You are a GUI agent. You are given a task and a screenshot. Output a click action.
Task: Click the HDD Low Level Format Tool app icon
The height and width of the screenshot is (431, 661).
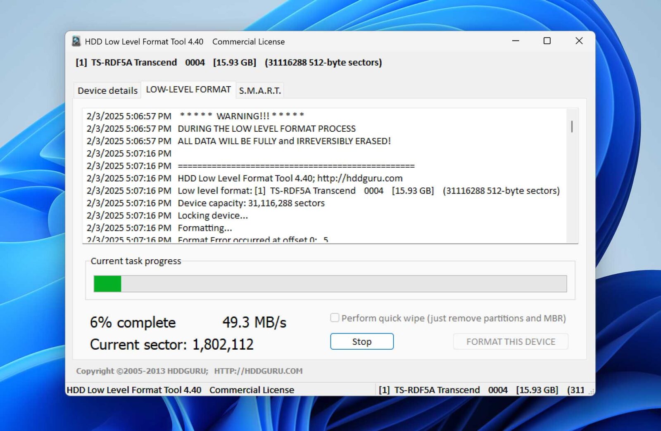[76, 41]
